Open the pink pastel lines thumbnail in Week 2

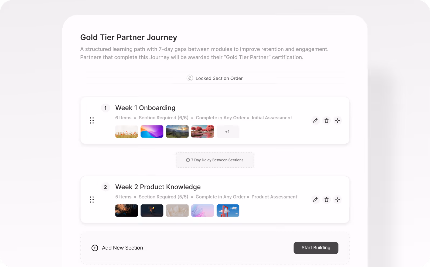(203, 211)
